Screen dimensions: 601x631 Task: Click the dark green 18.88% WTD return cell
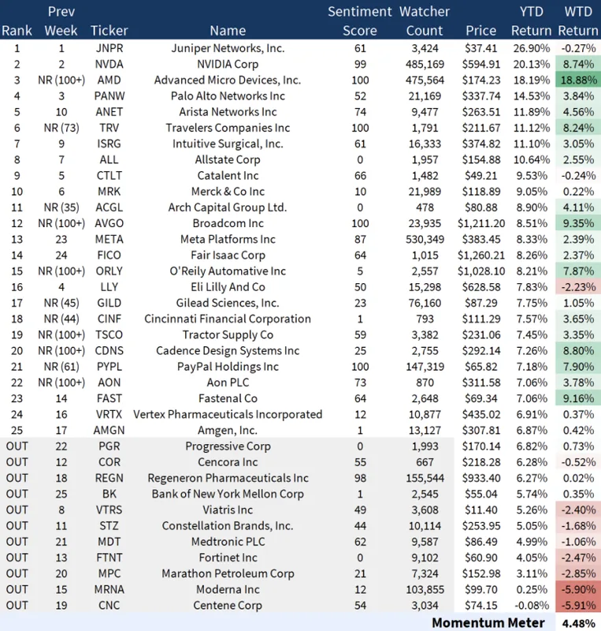pos(578,80)
